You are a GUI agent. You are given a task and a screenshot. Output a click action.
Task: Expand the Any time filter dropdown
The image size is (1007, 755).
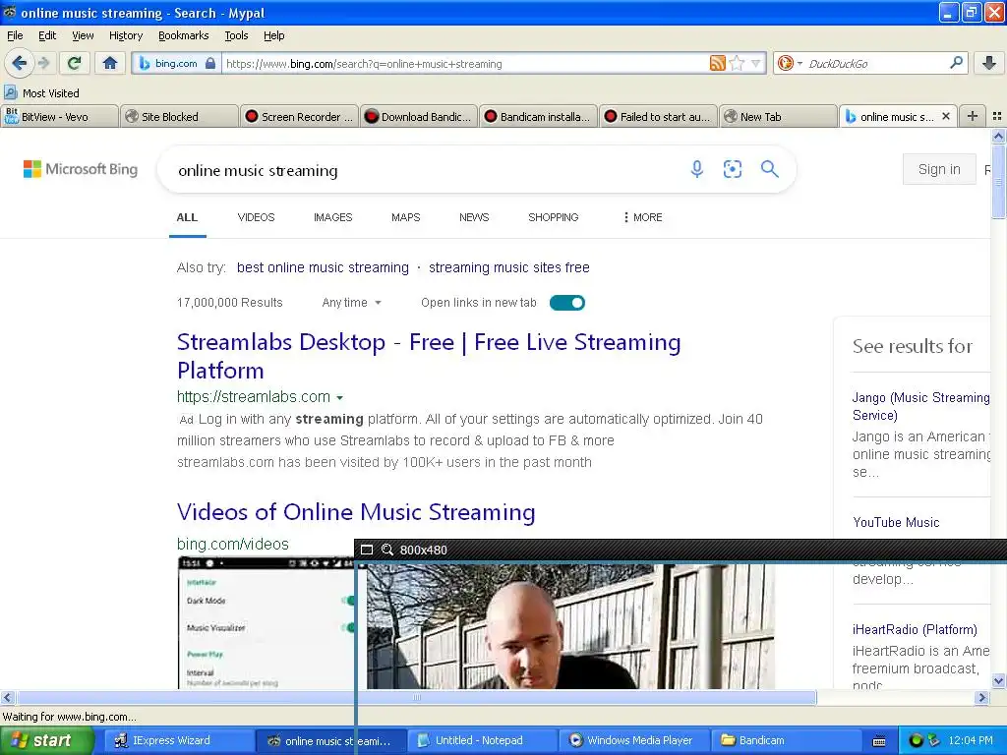coord(351,303)
